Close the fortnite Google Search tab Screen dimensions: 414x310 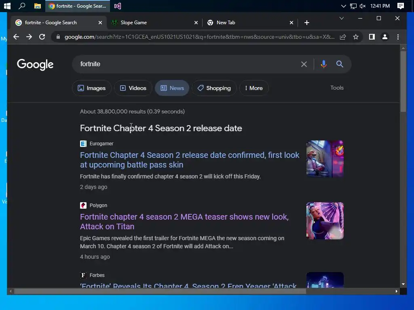coord(100,23)
